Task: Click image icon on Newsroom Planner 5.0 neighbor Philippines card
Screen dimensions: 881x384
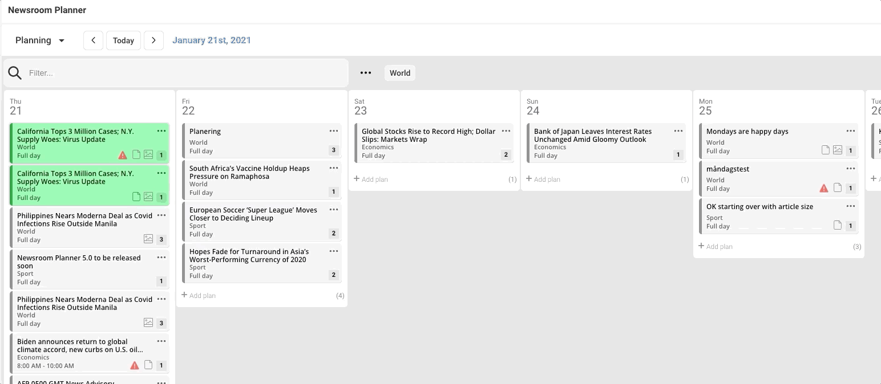Action: pos(148,239)
